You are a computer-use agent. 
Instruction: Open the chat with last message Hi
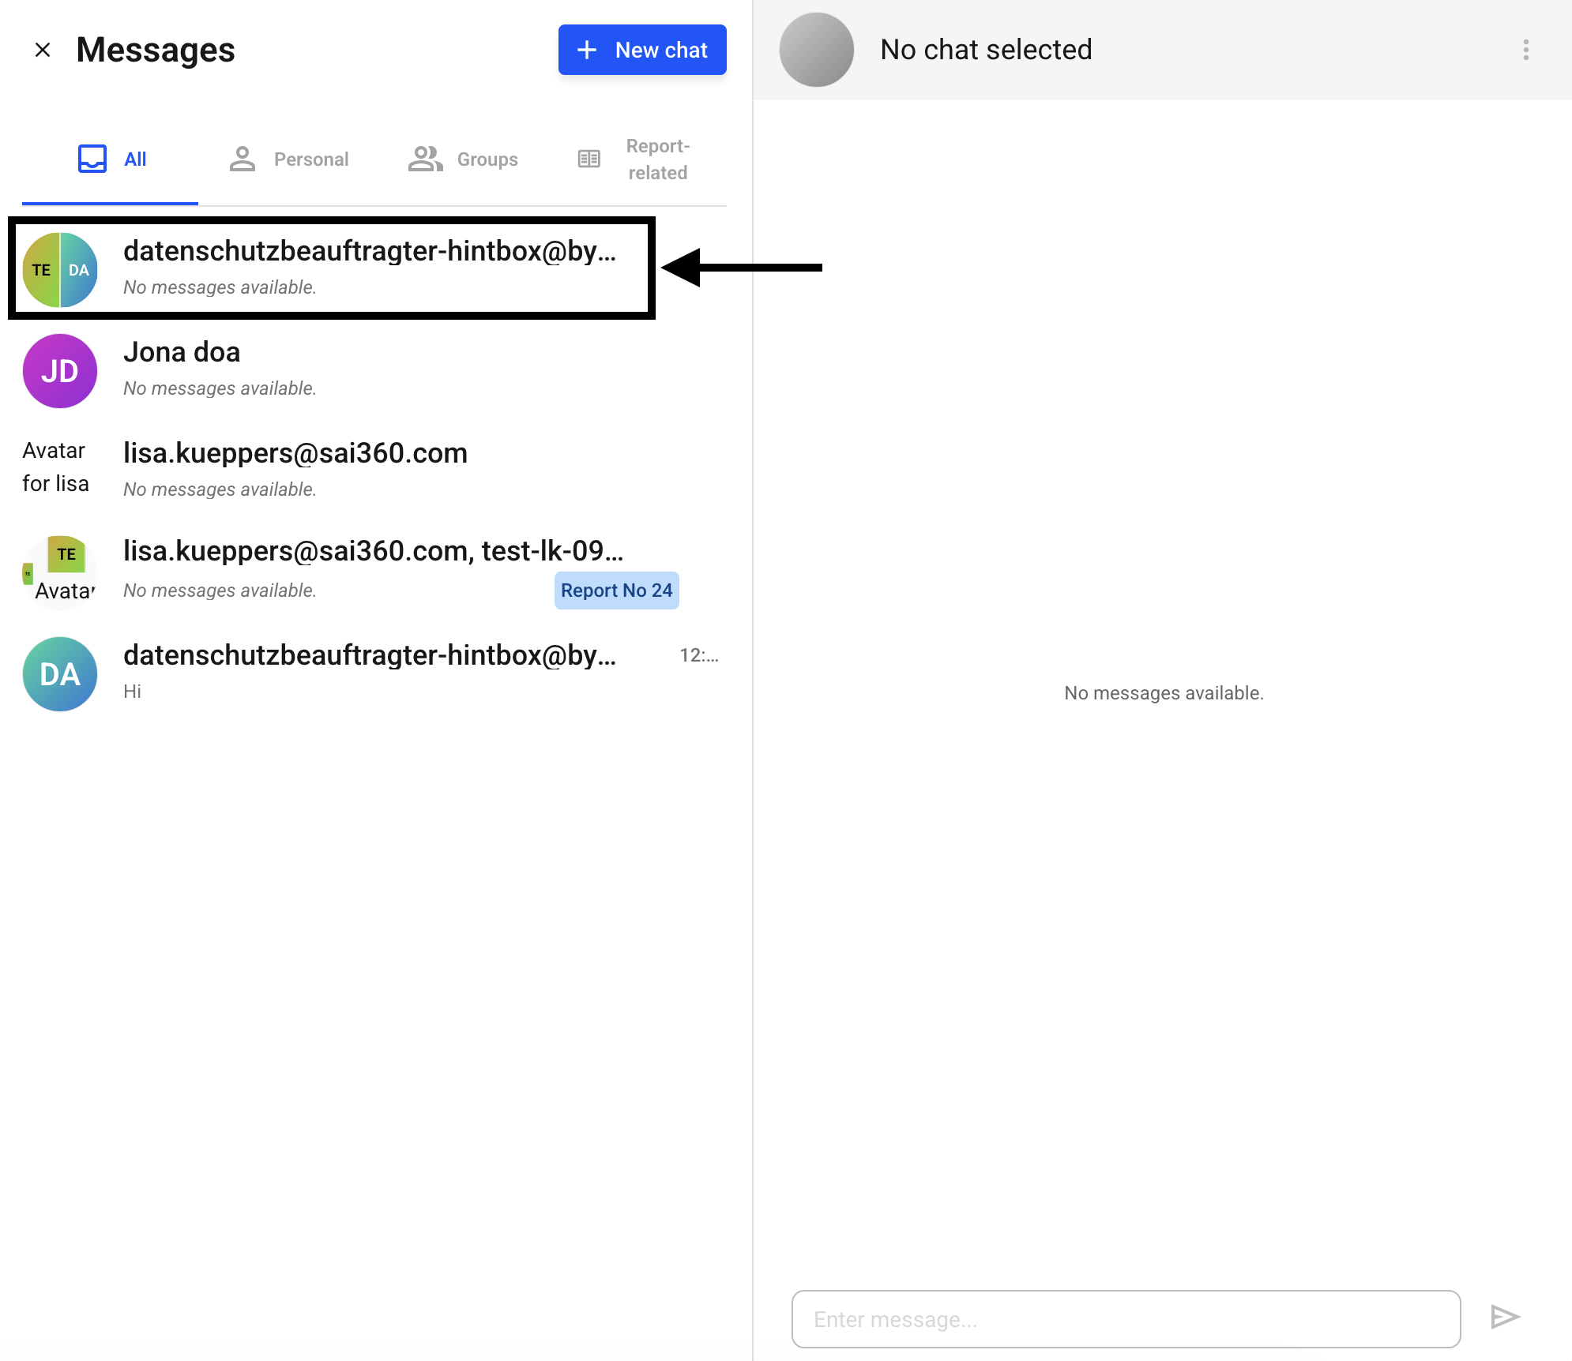[370, 673]
